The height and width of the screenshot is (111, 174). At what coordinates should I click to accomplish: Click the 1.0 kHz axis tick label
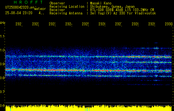pyautogui.click(x=2, y=50)
